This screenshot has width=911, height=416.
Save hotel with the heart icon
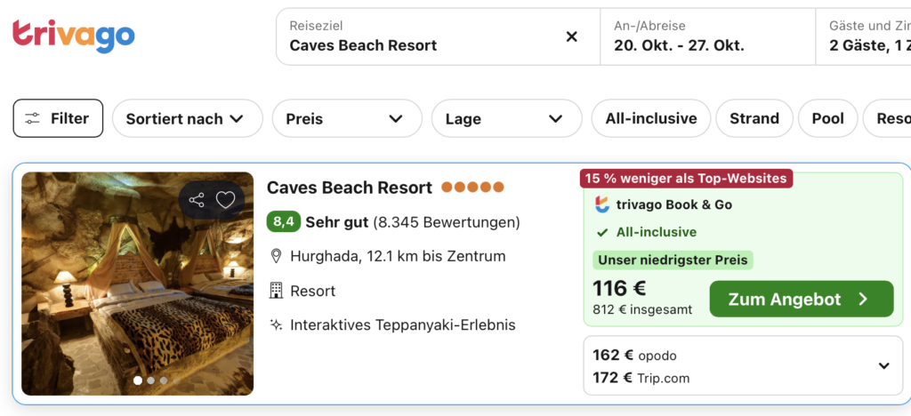point(225,200)
